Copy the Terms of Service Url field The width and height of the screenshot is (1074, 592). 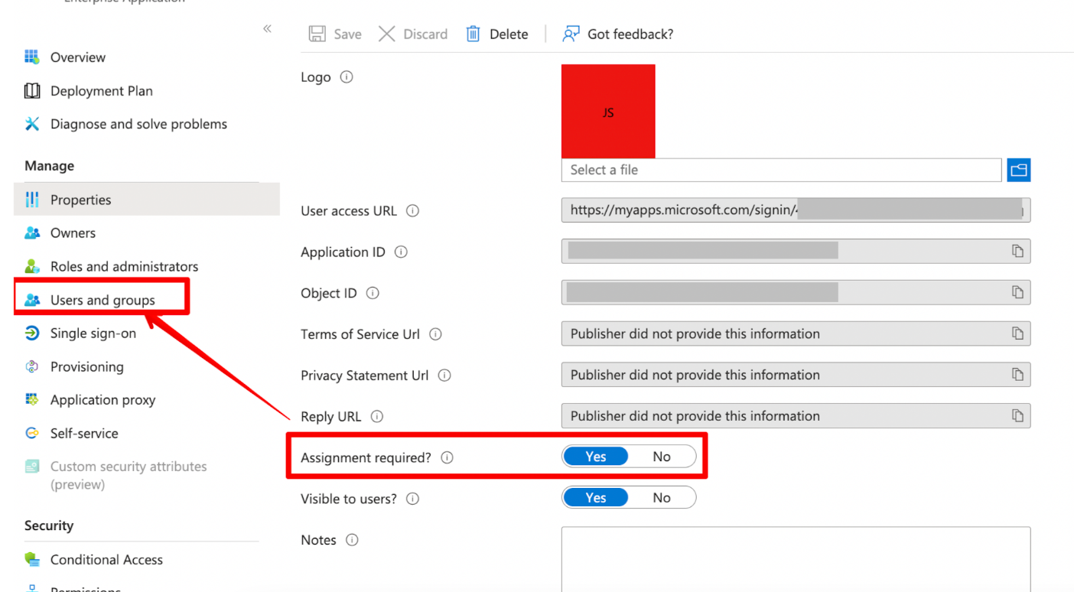[x=1017, y=333]
